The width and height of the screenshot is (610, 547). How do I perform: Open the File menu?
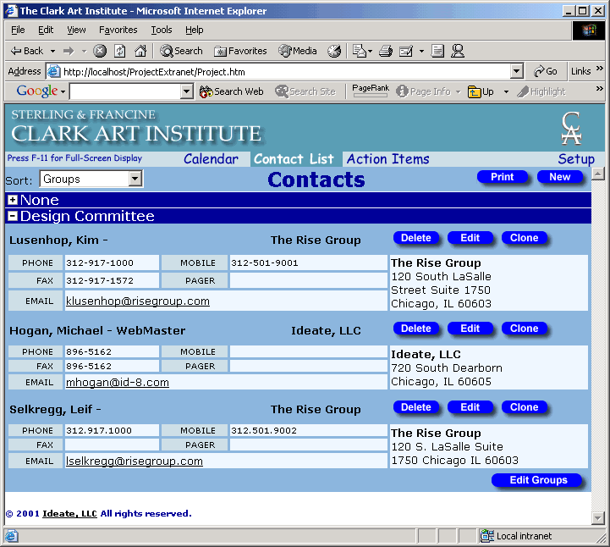click(18, 30)
